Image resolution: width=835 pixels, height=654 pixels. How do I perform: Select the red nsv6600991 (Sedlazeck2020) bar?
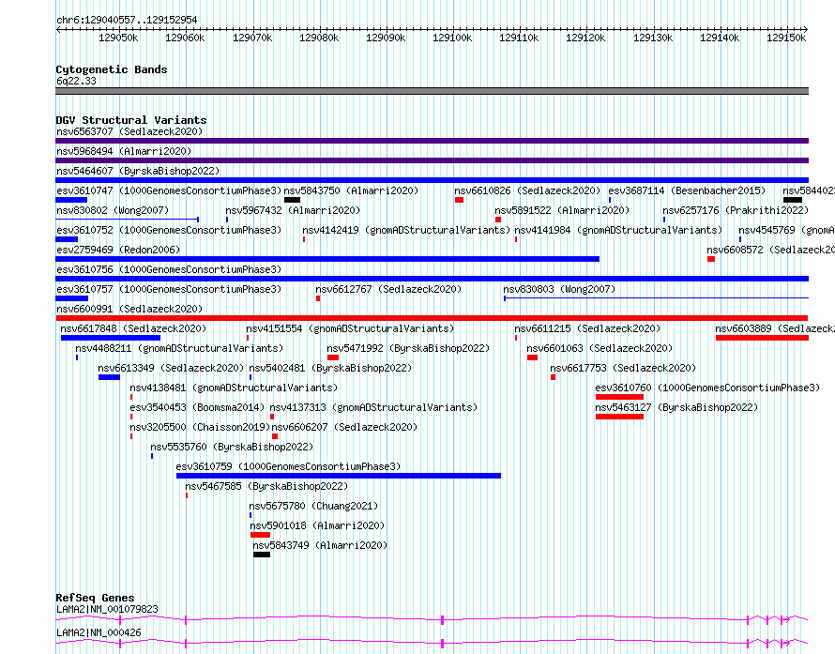coord(432,318)
